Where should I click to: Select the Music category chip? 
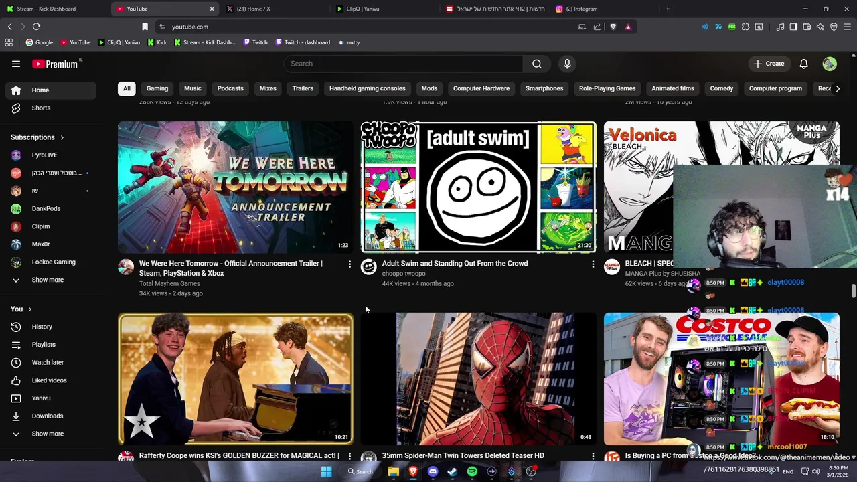192,88
